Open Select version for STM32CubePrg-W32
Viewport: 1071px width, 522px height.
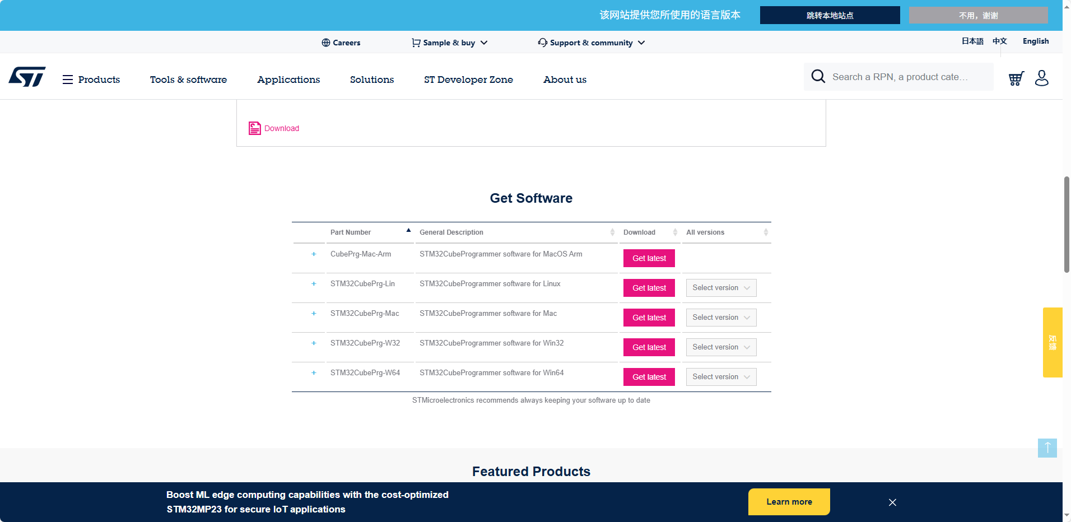[721, 347]
